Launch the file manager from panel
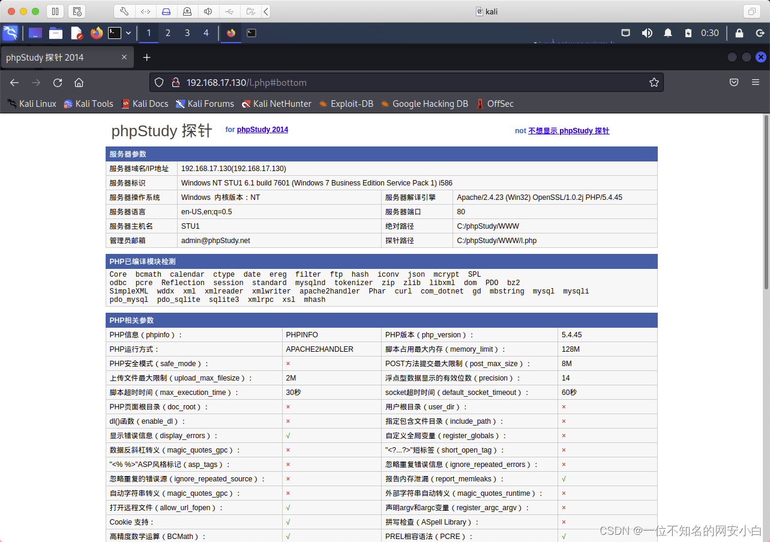Image resolution: width=770 pixels, height=542 pixels. (56, 33)
